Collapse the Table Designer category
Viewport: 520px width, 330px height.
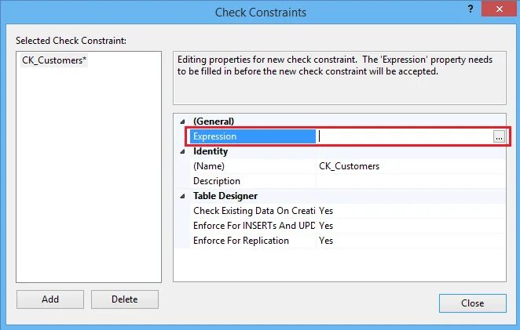[183, 196]
